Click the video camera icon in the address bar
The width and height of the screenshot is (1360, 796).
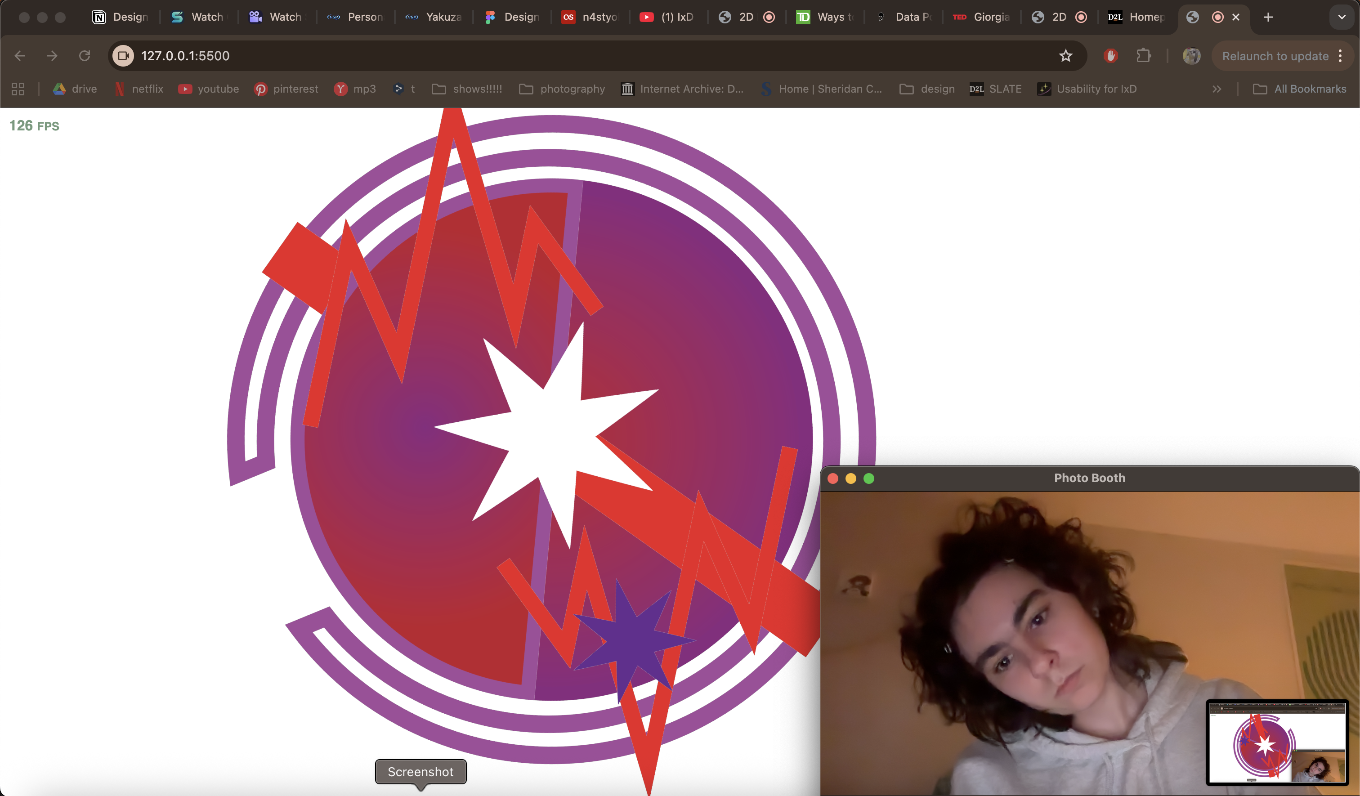(122, 56)
